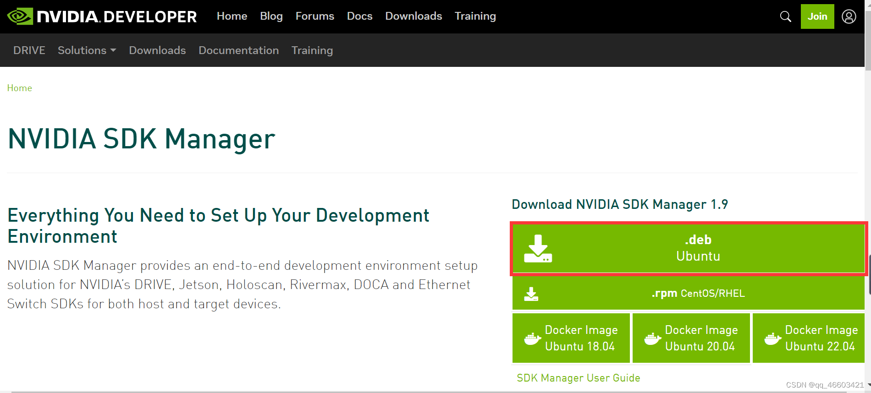Open Docs in the top navigation
871x393 pixels.
pyautogui.click(x=360, y=16)
